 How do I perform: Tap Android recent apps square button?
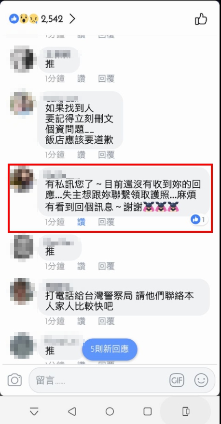tap(148, 411)
